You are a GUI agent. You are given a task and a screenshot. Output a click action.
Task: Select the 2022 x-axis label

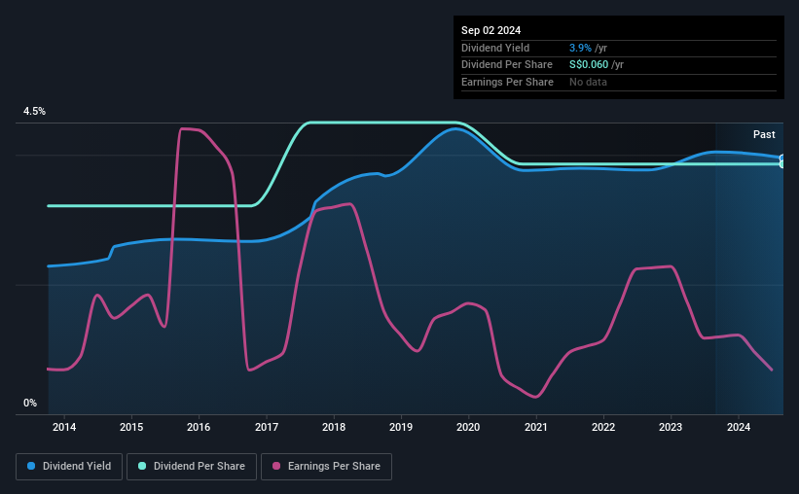pyautogui.click(x=603, y=427)
